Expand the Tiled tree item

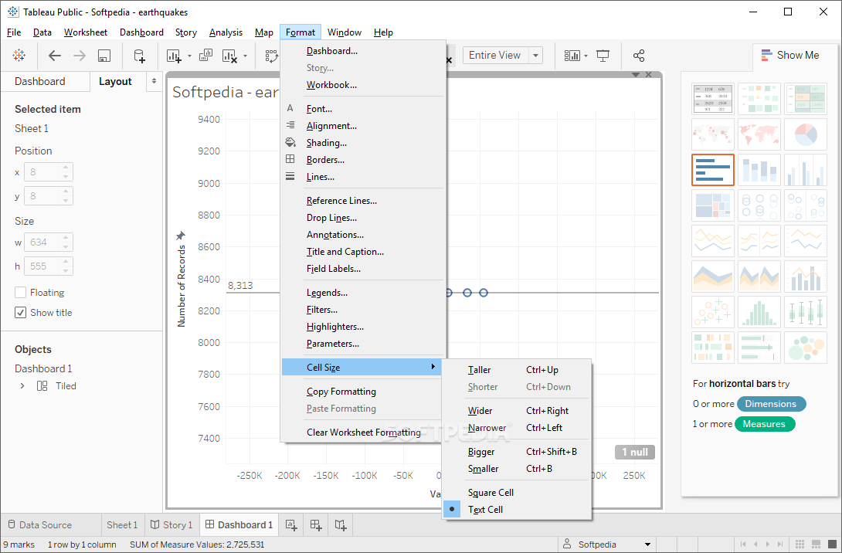point(22,386)
